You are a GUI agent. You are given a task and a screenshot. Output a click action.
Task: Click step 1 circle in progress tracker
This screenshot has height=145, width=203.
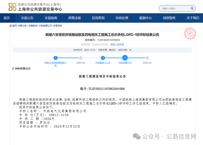[x=56, y=58]
